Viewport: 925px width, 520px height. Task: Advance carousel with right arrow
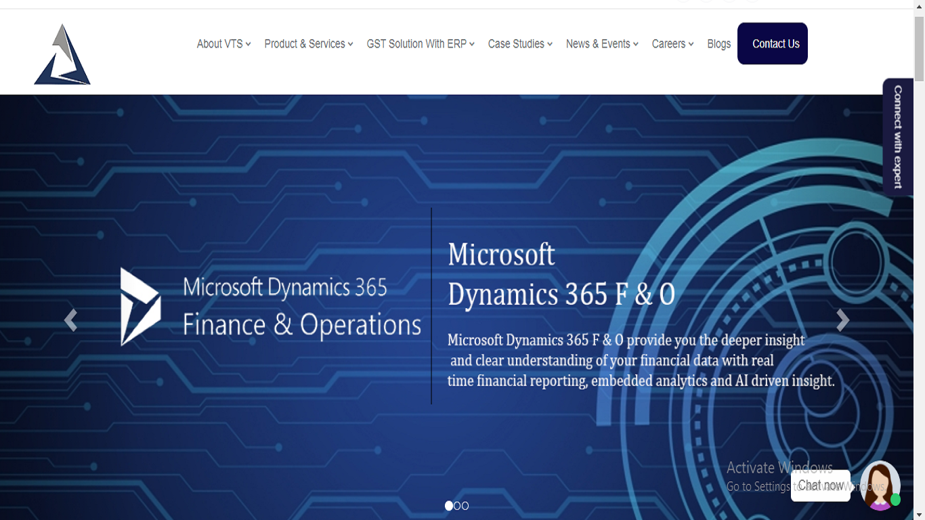tap(842, 320)
